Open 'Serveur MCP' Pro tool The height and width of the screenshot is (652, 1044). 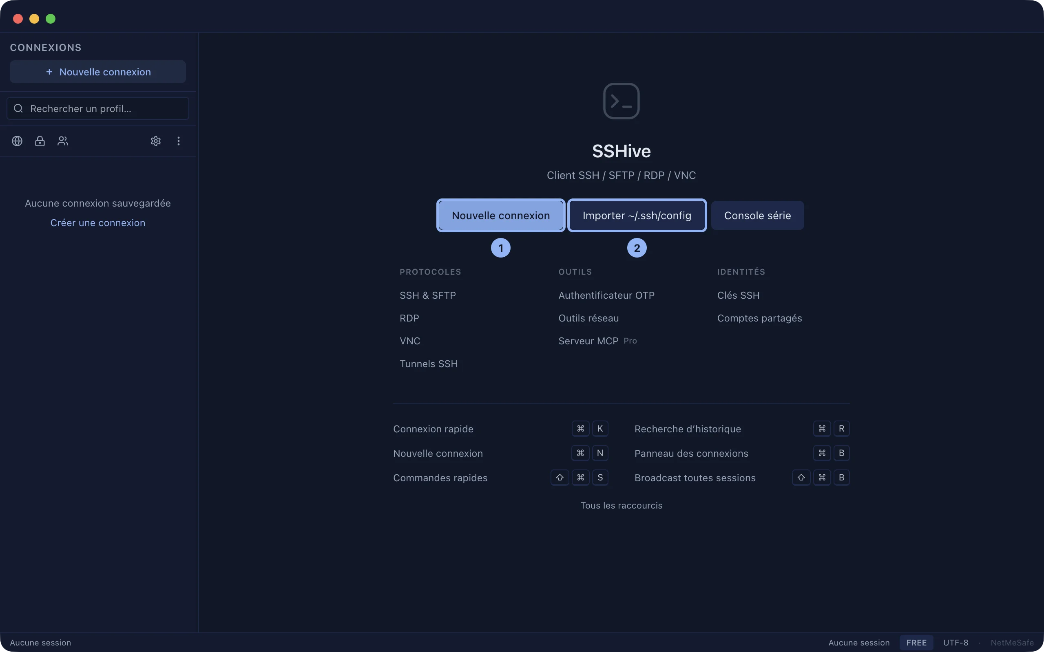pos(597,341)
